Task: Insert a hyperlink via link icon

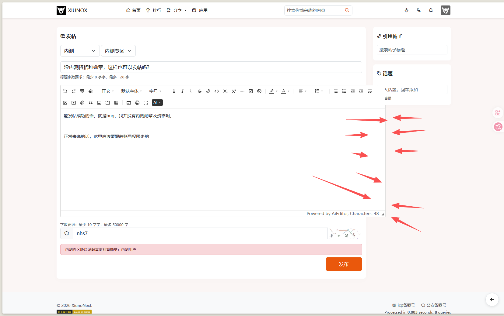Action: [x=208, y=91]
